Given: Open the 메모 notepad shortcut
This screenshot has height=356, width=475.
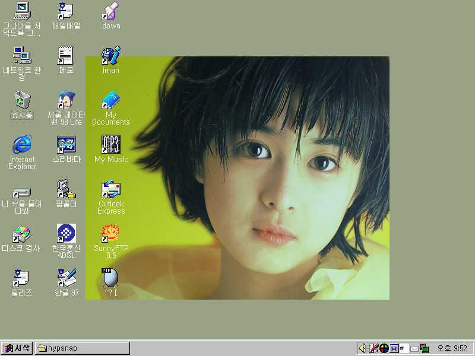Looking at the screenshot, I should pos(66,56).
